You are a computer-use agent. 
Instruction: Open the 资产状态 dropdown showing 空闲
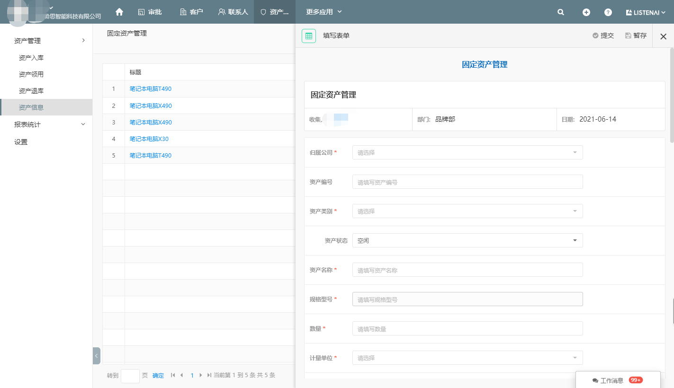(467, 240)
